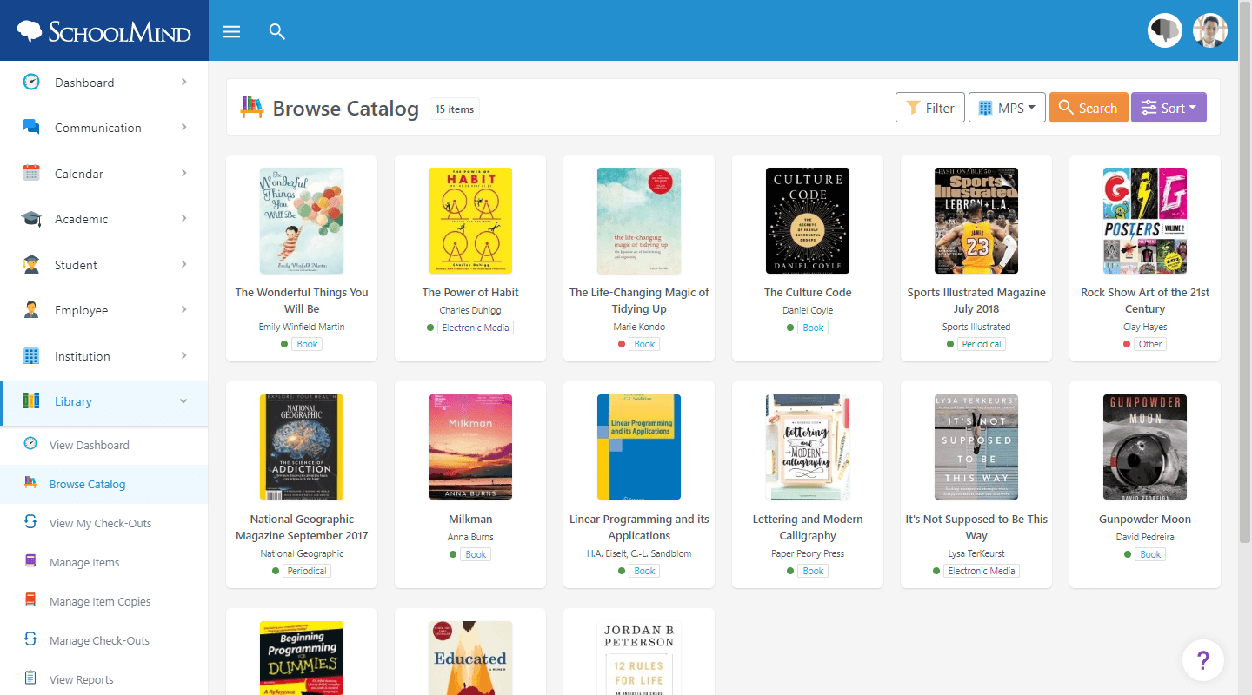Select View My Check-Outs
The image size is (1252, 695).
100,523
